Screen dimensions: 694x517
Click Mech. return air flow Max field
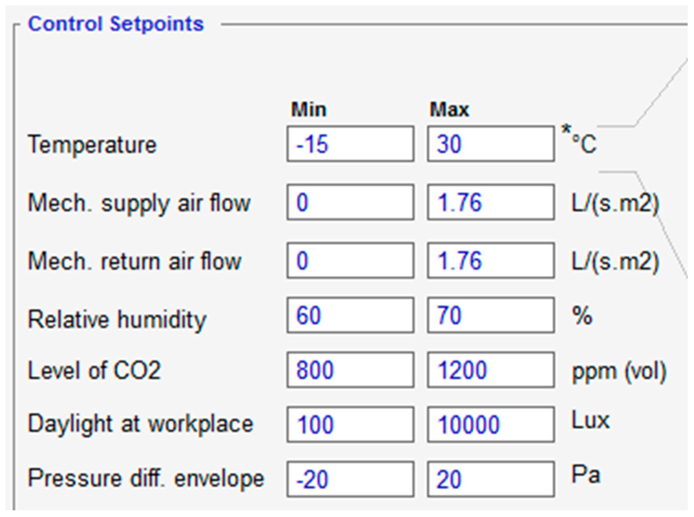point(491,261)
